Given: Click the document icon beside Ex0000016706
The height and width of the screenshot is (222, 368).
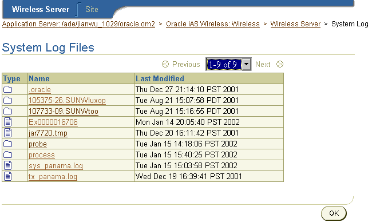Looking at the screenshot, I should pyautogui.click(x=8, y=122).
